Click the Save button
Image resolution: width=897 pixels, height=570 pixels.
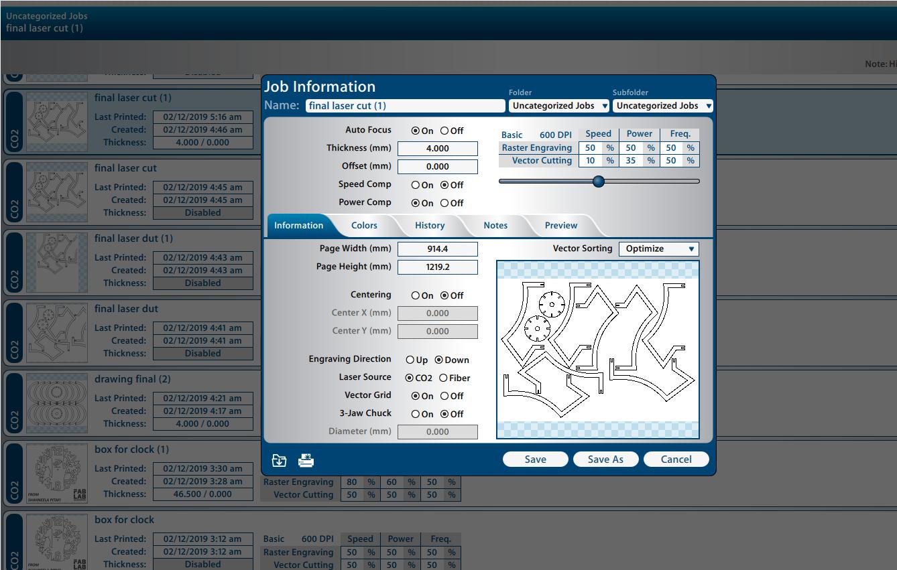[x=536, y=459]
